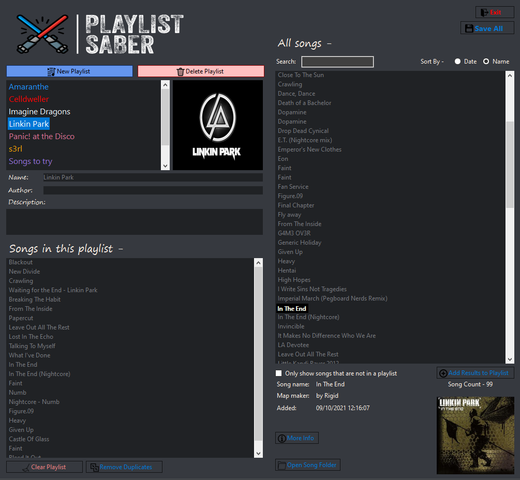Select Breaking The Habit song
520x480 pixels.
tap(35, 299)
